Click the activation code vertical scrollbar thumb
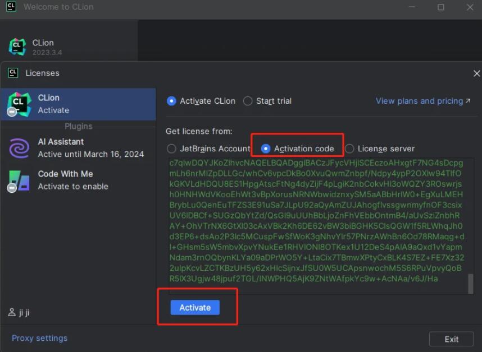Screen dimensions: 482x352 [x=470, y=284]
